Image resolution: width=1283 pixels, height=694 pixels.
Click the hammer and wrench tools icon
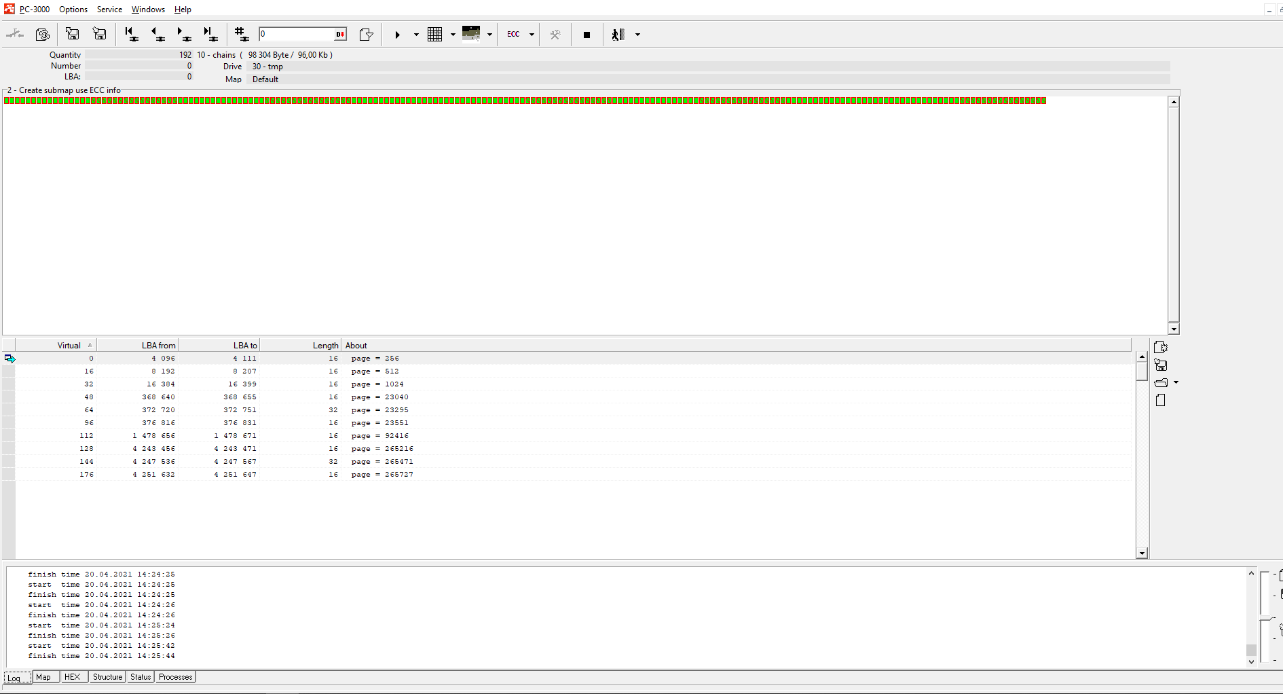click(555, 35)
